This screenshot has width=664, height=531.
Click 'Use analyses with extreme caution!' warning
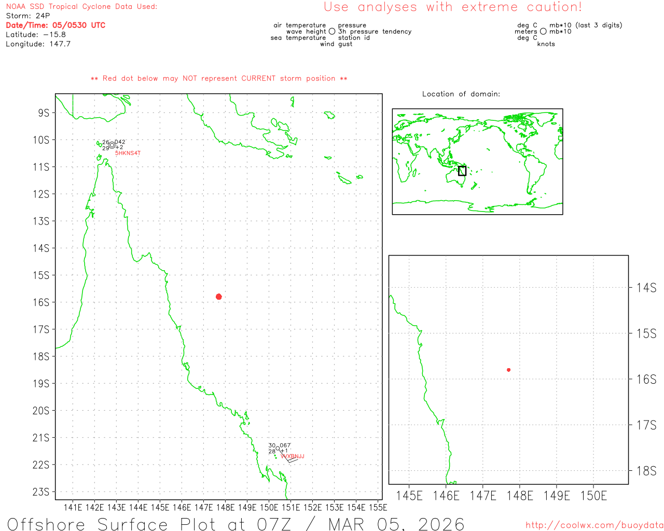(453, 7)
